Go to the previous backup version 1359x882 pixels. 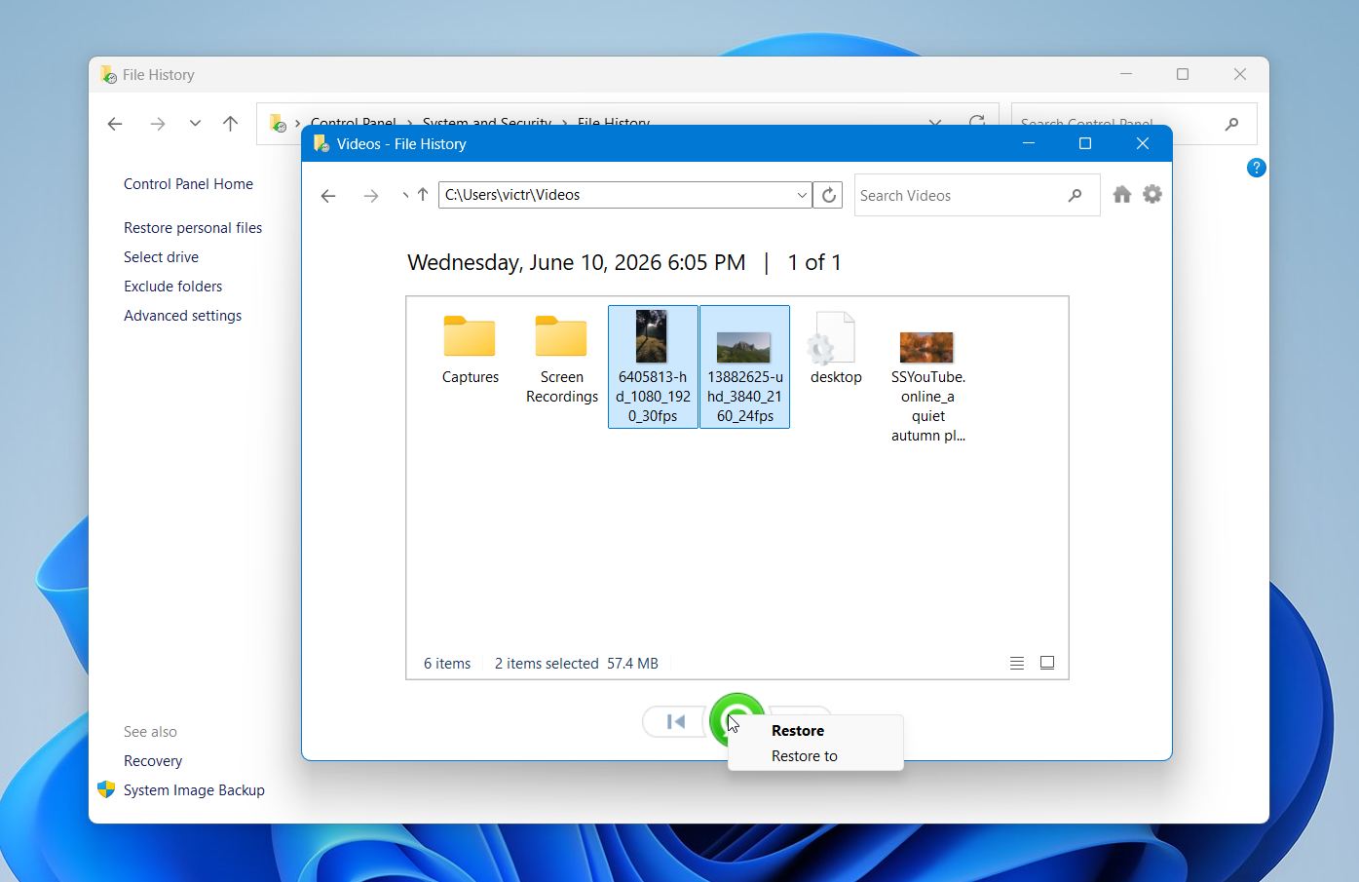point(674,722)
